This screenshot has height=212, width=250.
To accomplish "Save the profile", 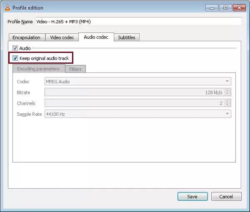I will [x=192, y=196].
